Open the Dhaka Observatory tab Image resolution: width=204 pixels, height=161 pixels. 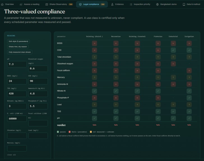pyautogui.click(x=59, y=4)
